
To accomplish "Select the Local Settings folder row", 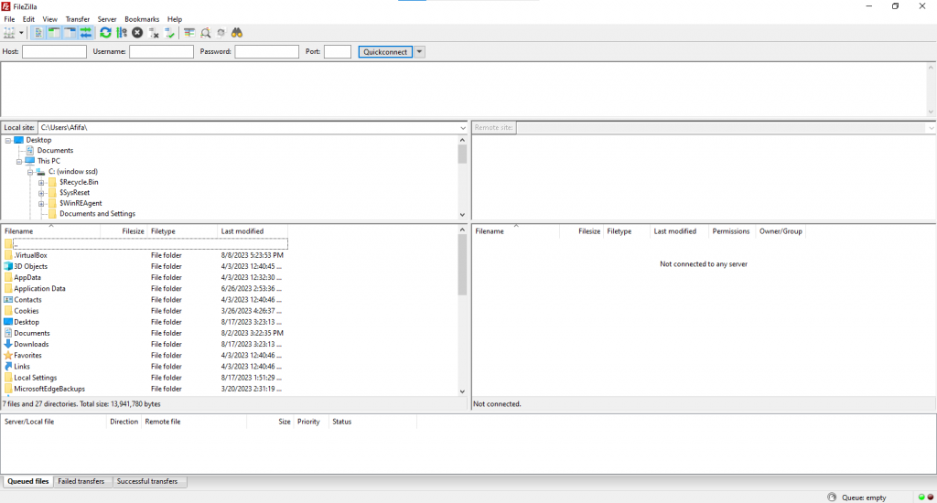I will click(145, 378).
